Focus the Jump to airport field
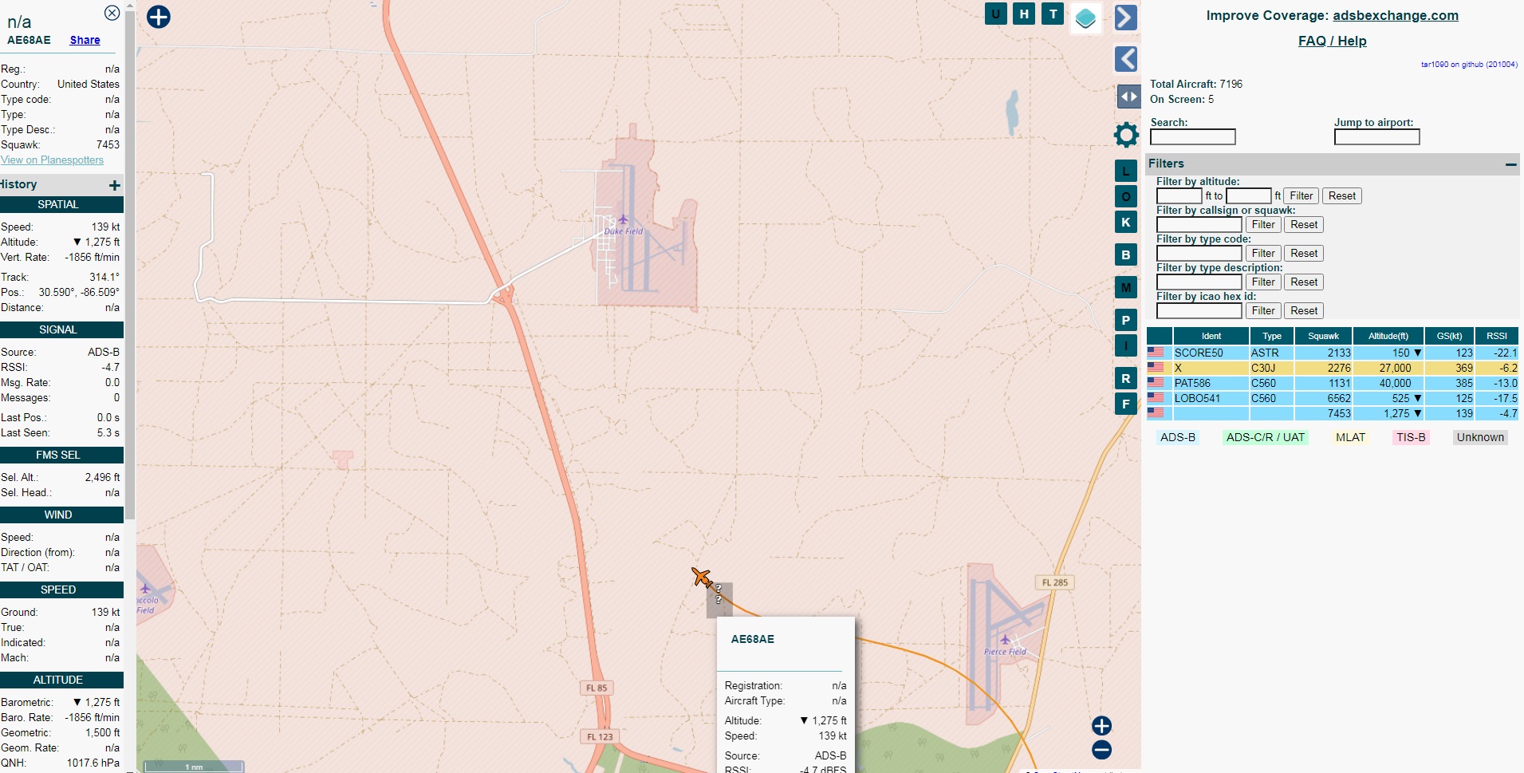This screenshot has width=1524, height=773. tap(1376, 136)
